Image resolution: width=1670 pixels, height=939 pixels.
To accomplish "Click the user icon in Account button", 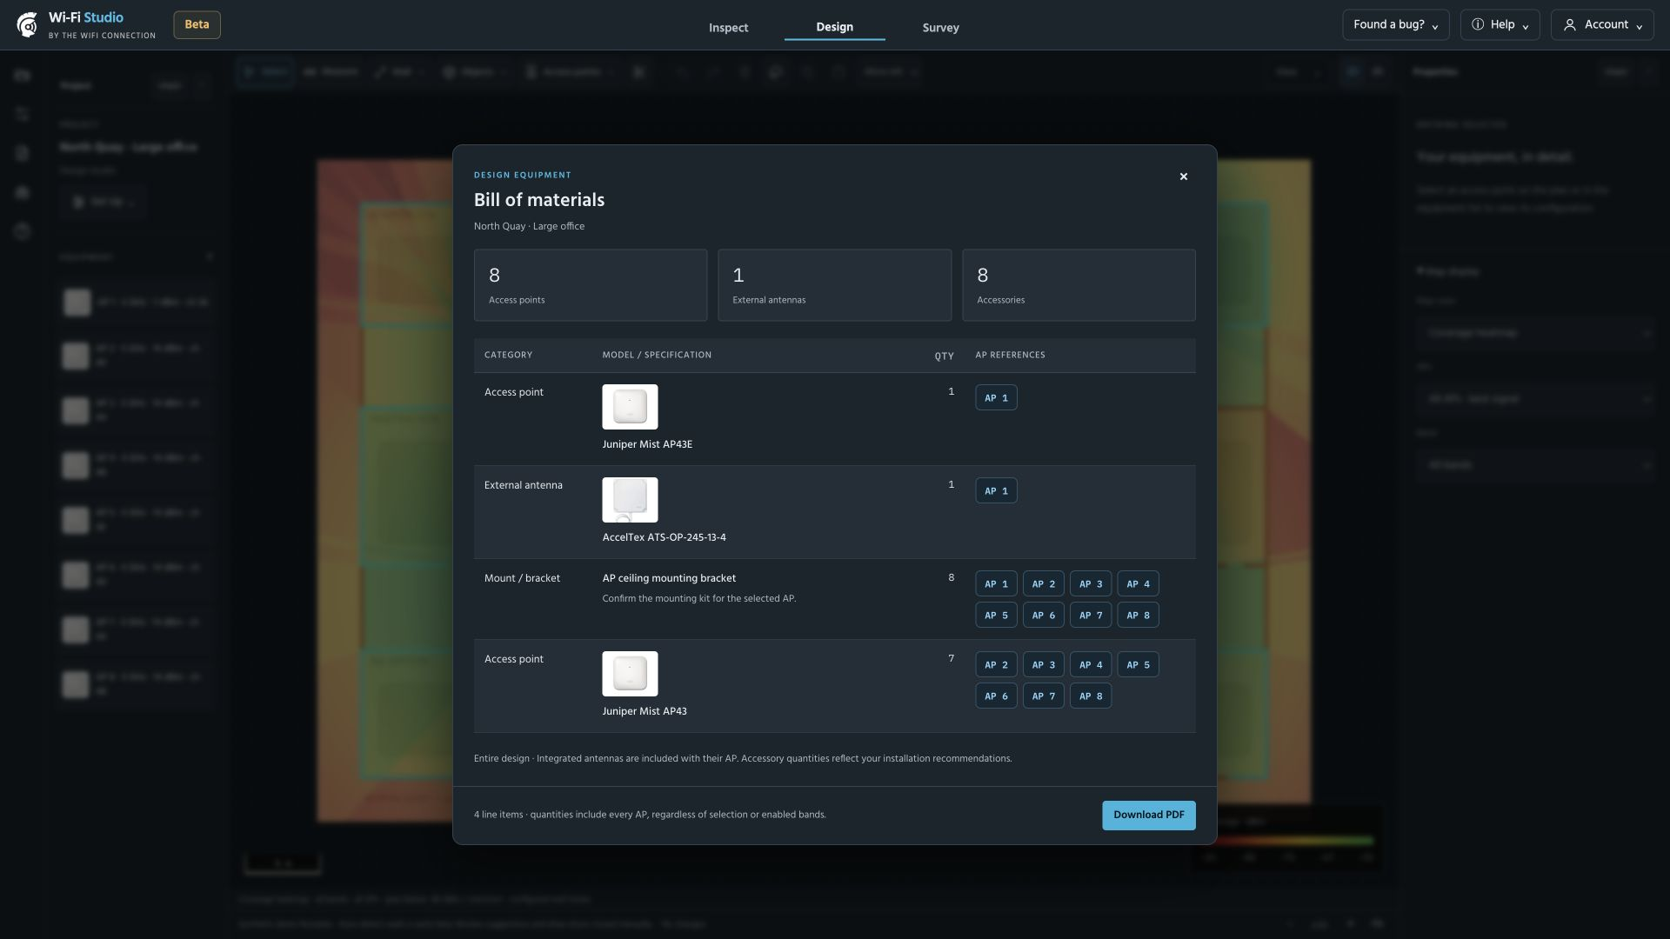I will (x=1569, y=25).
